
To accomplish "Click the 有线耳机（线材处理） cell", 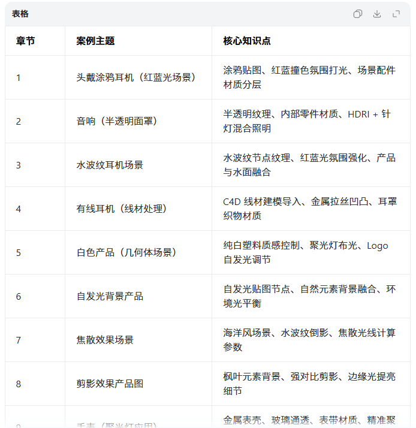I will (122, 209).
